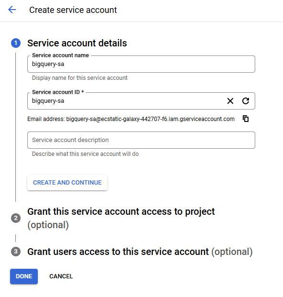Screen dimensions: 283x297
Task: Select the step 1 number badge
Action: (16, 43)
